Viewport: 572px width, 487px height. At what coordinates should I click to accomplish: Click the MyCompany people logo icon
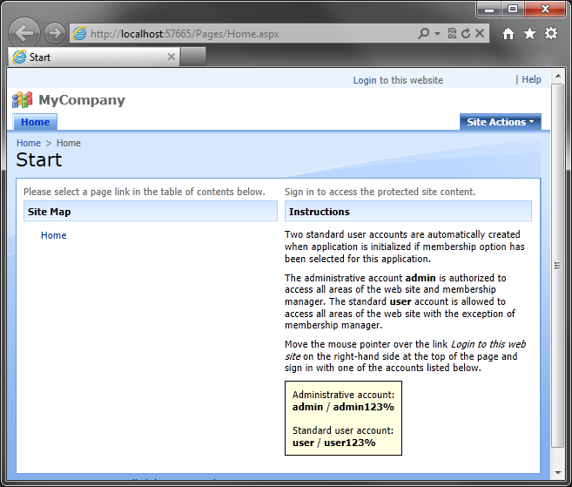23,100
